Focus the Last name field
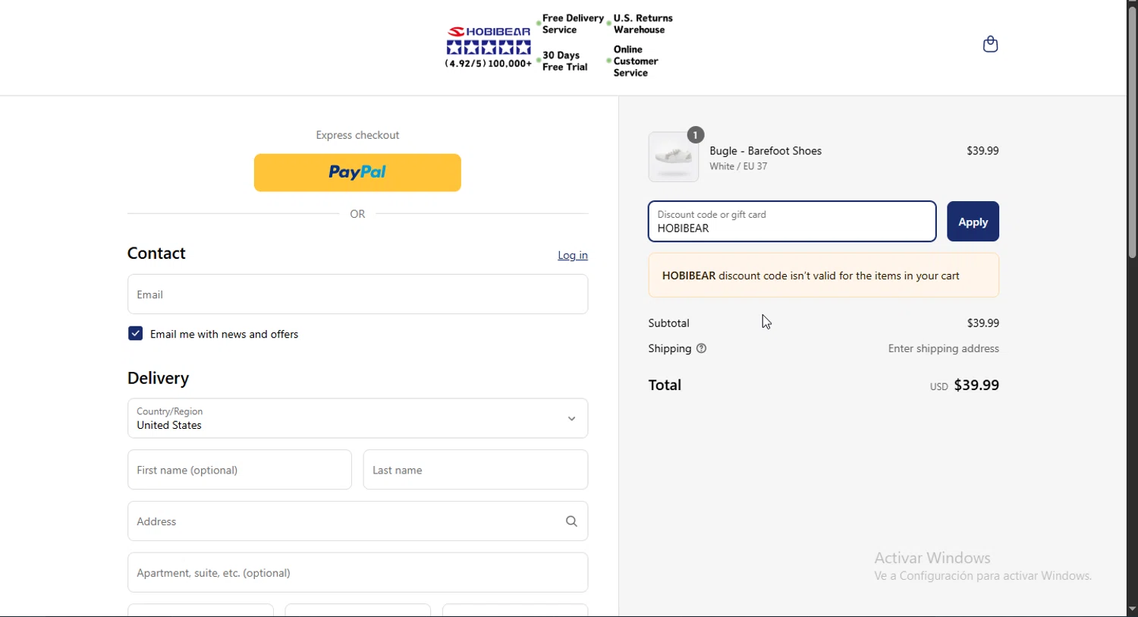This screenshot has width=1138, height=617. pos(476,470)
